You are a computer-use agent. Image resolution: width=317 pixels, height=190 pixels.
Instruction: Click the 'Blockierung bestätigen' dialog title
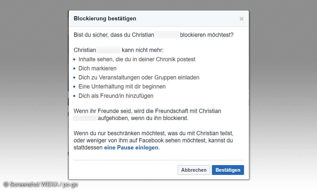(105, 18)
